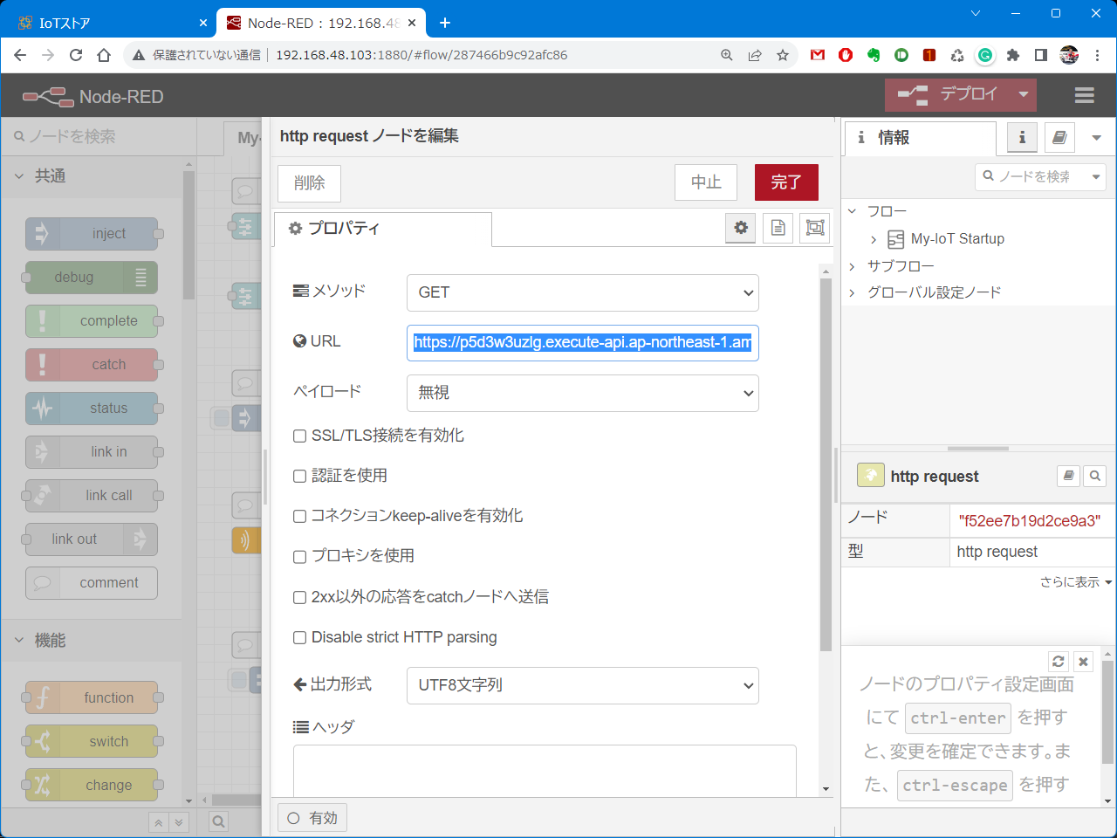The image size is (1117, 838).
Task: Open http request node help book icon
Action: [x=1068, y=476]
